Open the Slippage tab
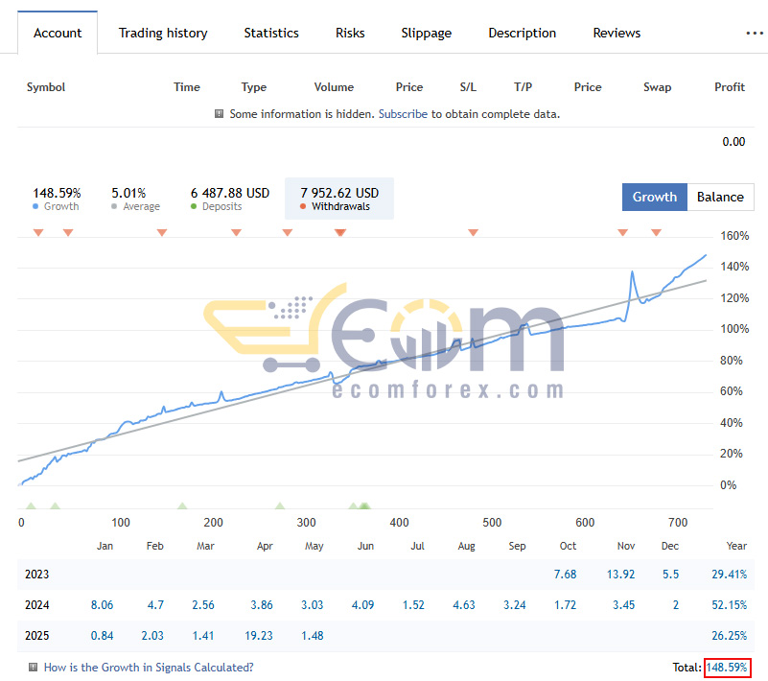The height and width of the screenshot is (681, 768). (x=426, y=33)
